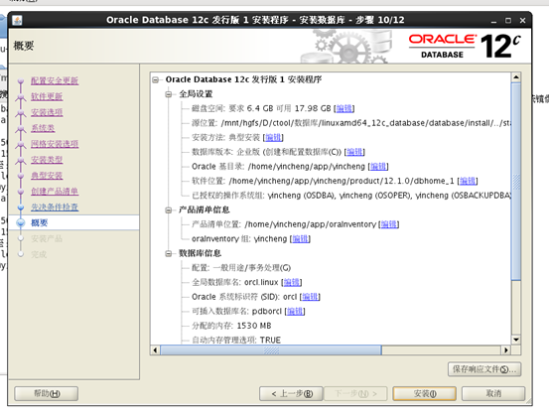Select the 源位置 path row
549x418 pixels.
[x=351, y=123]
